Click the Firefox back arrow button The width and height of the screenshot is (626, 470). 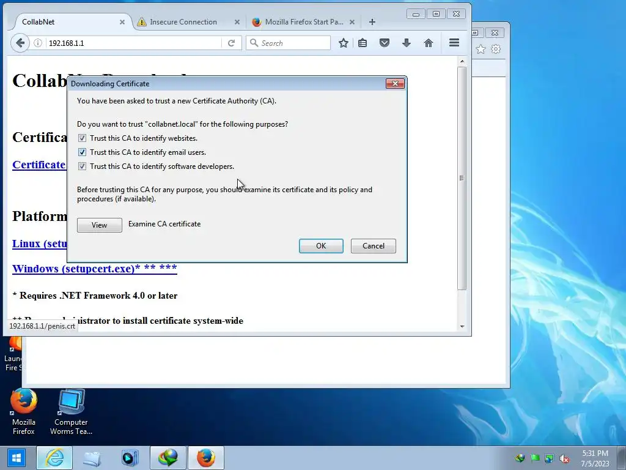(20, 43)
